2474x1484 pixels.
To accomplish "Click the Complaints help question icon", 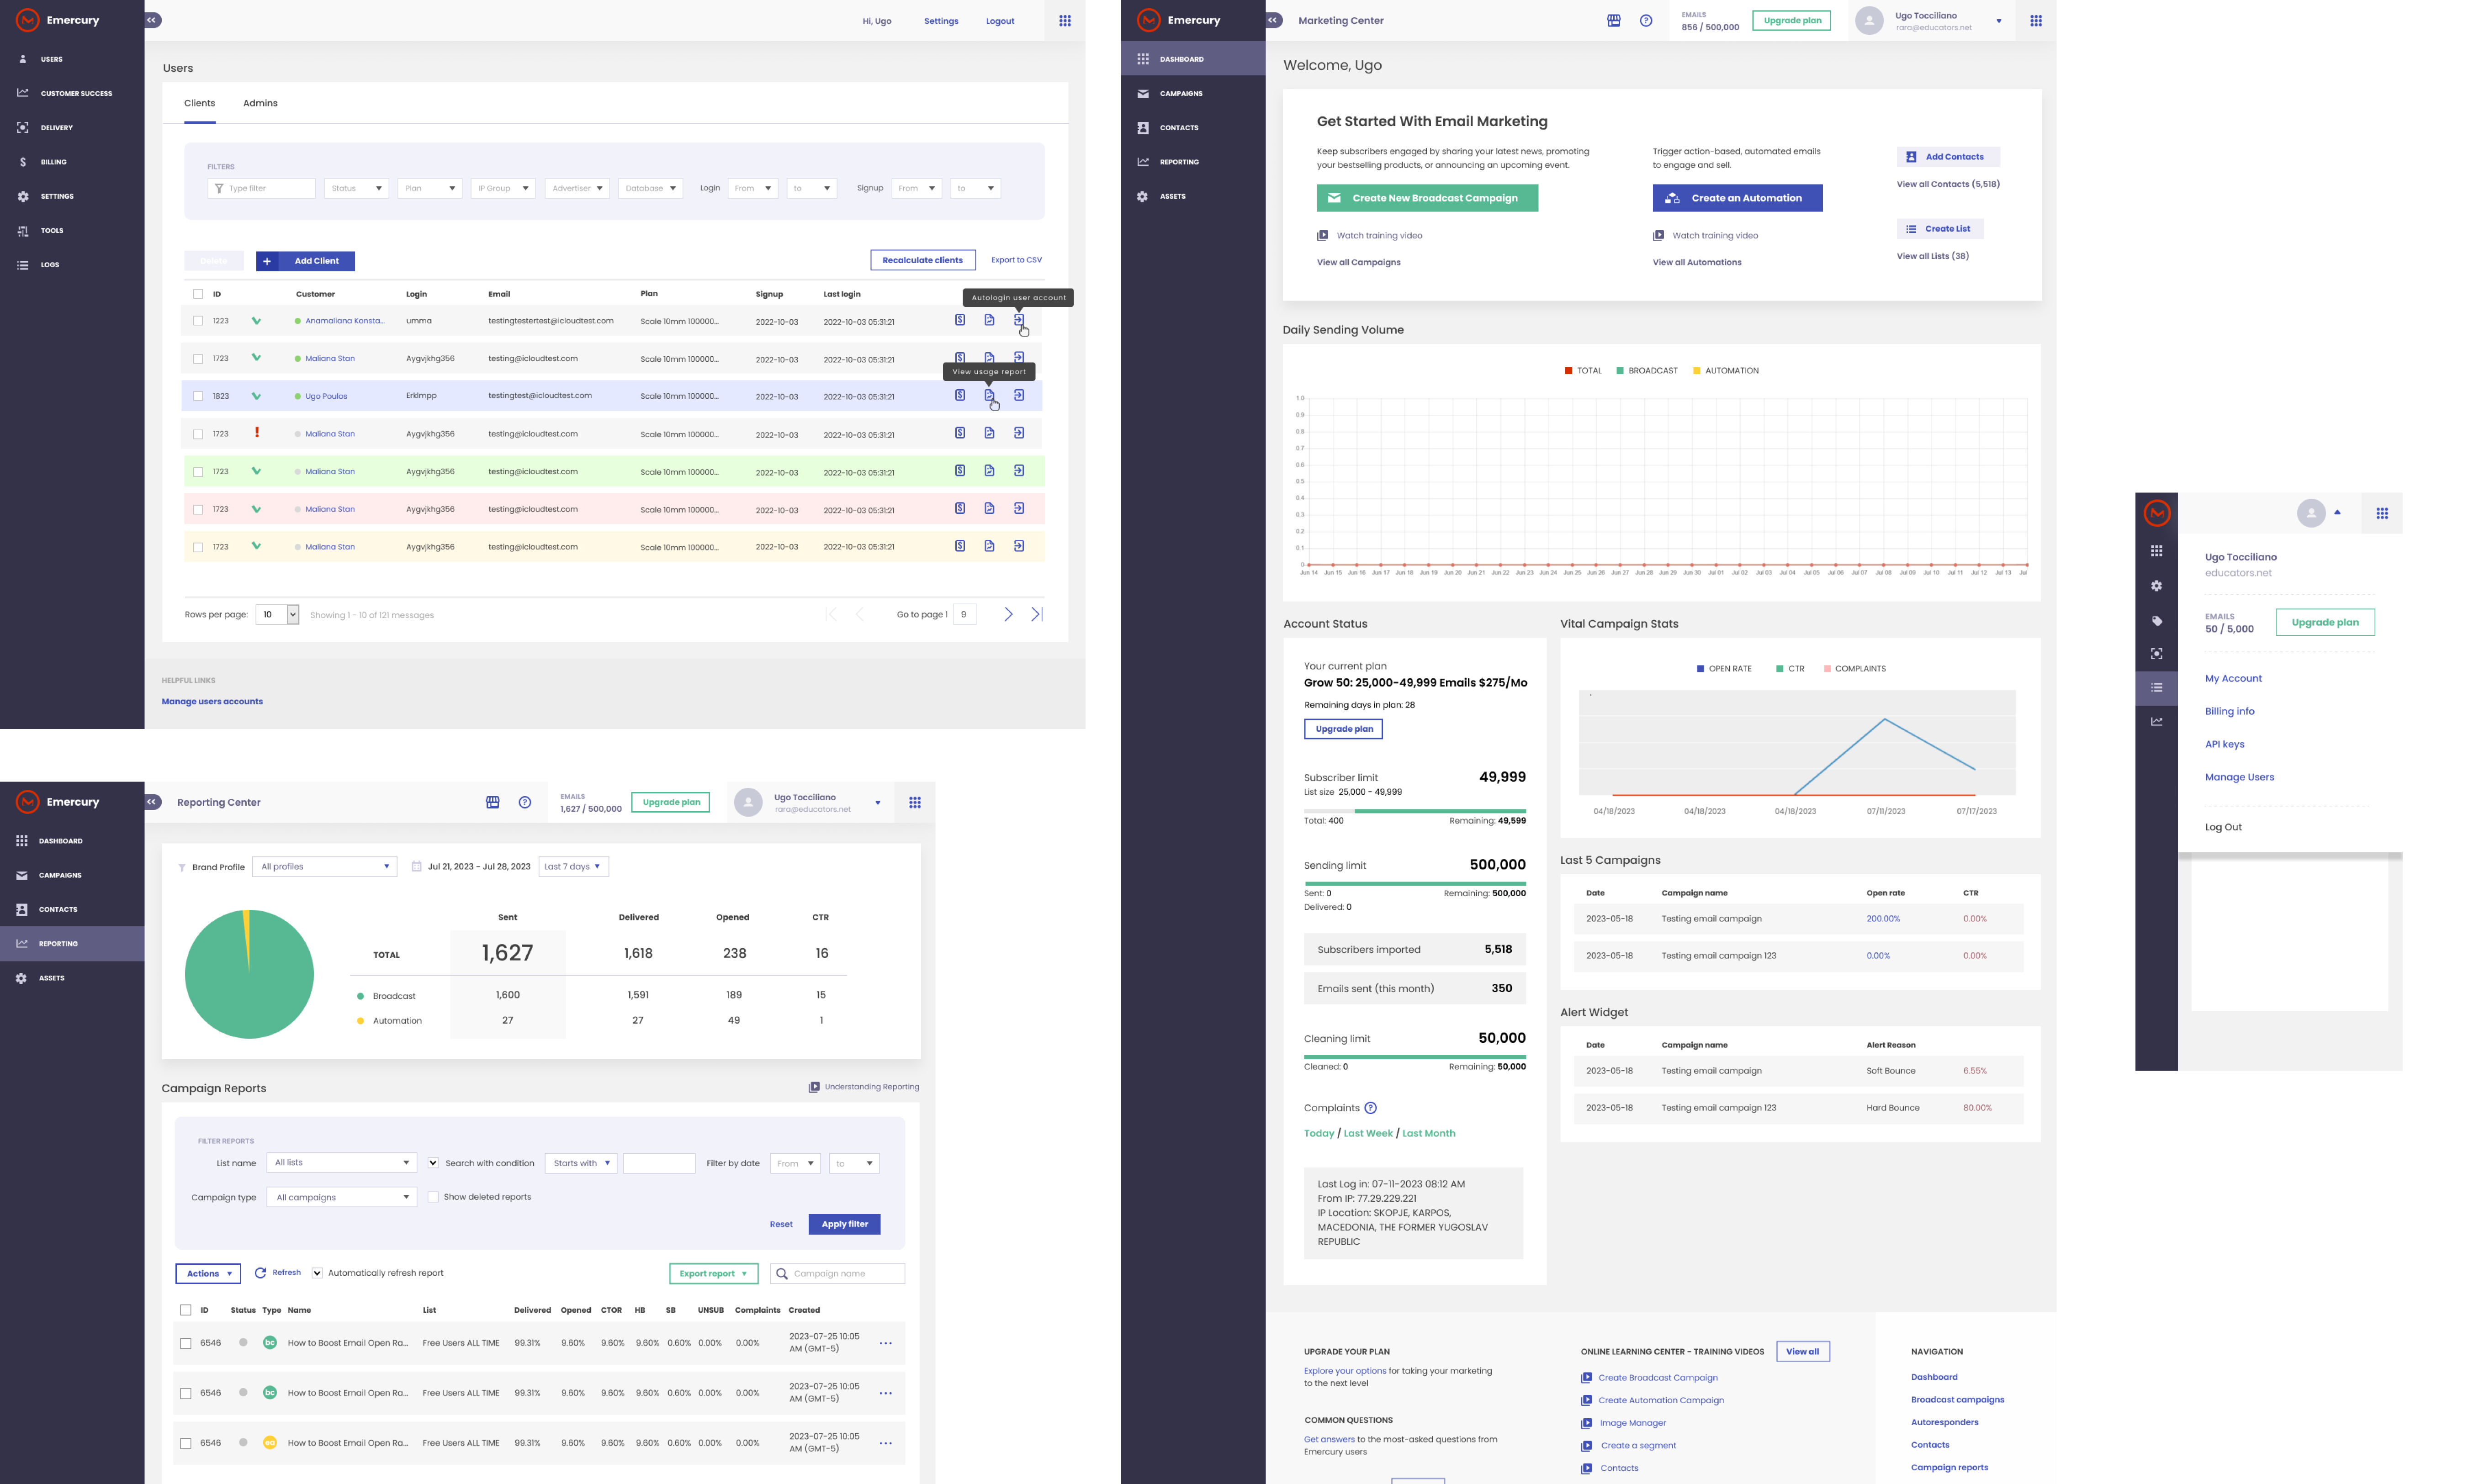I will pyautogui.click(x=1370, y=1108).
